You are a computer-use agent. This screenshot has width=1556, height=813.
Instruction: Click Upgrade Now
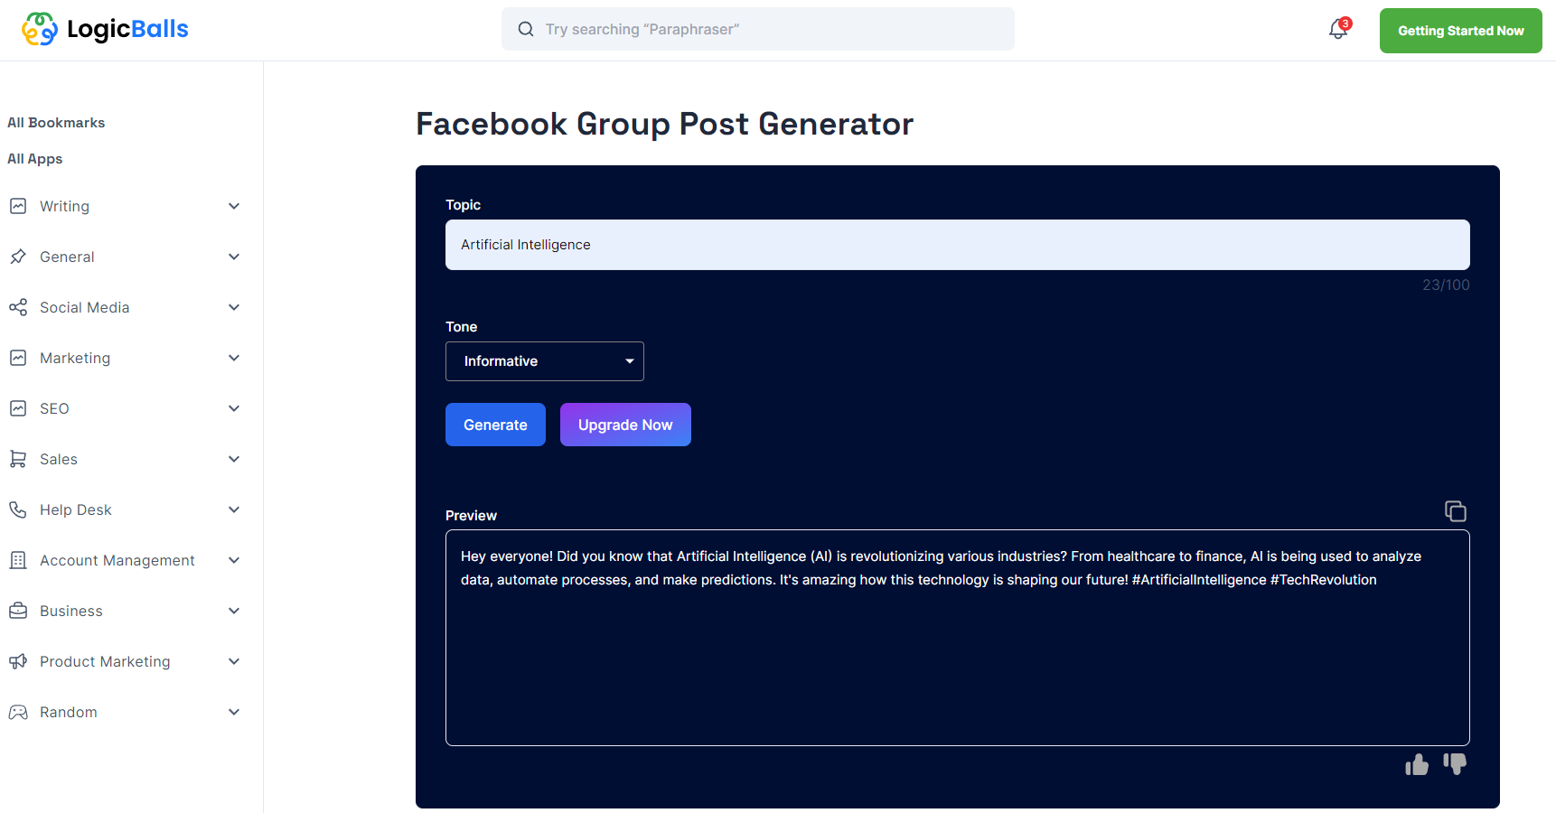pos(625,425)
